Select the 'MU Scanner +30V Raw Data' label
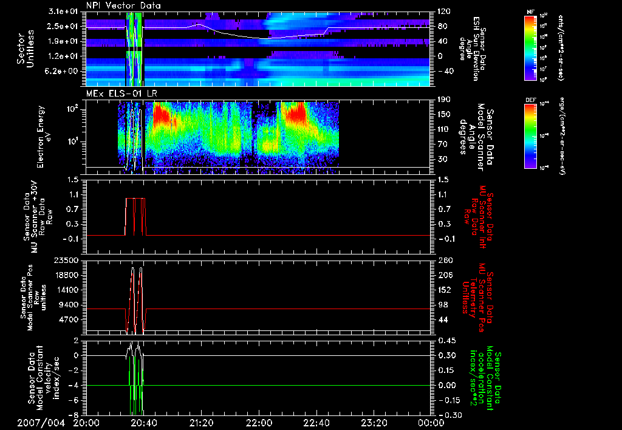This screenshot has height=430, width=622. [38, 217]
